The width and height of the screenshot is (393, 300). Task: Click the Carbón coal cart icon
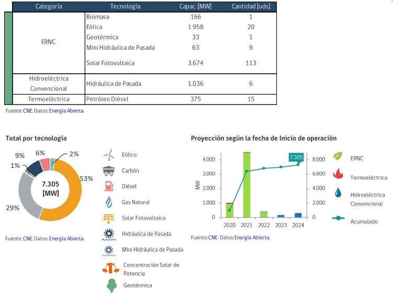point(109,170)
